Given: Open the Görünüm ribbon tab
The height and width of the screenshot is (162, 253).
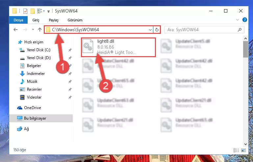Looking at the screenshot, I should click(75, 20).
